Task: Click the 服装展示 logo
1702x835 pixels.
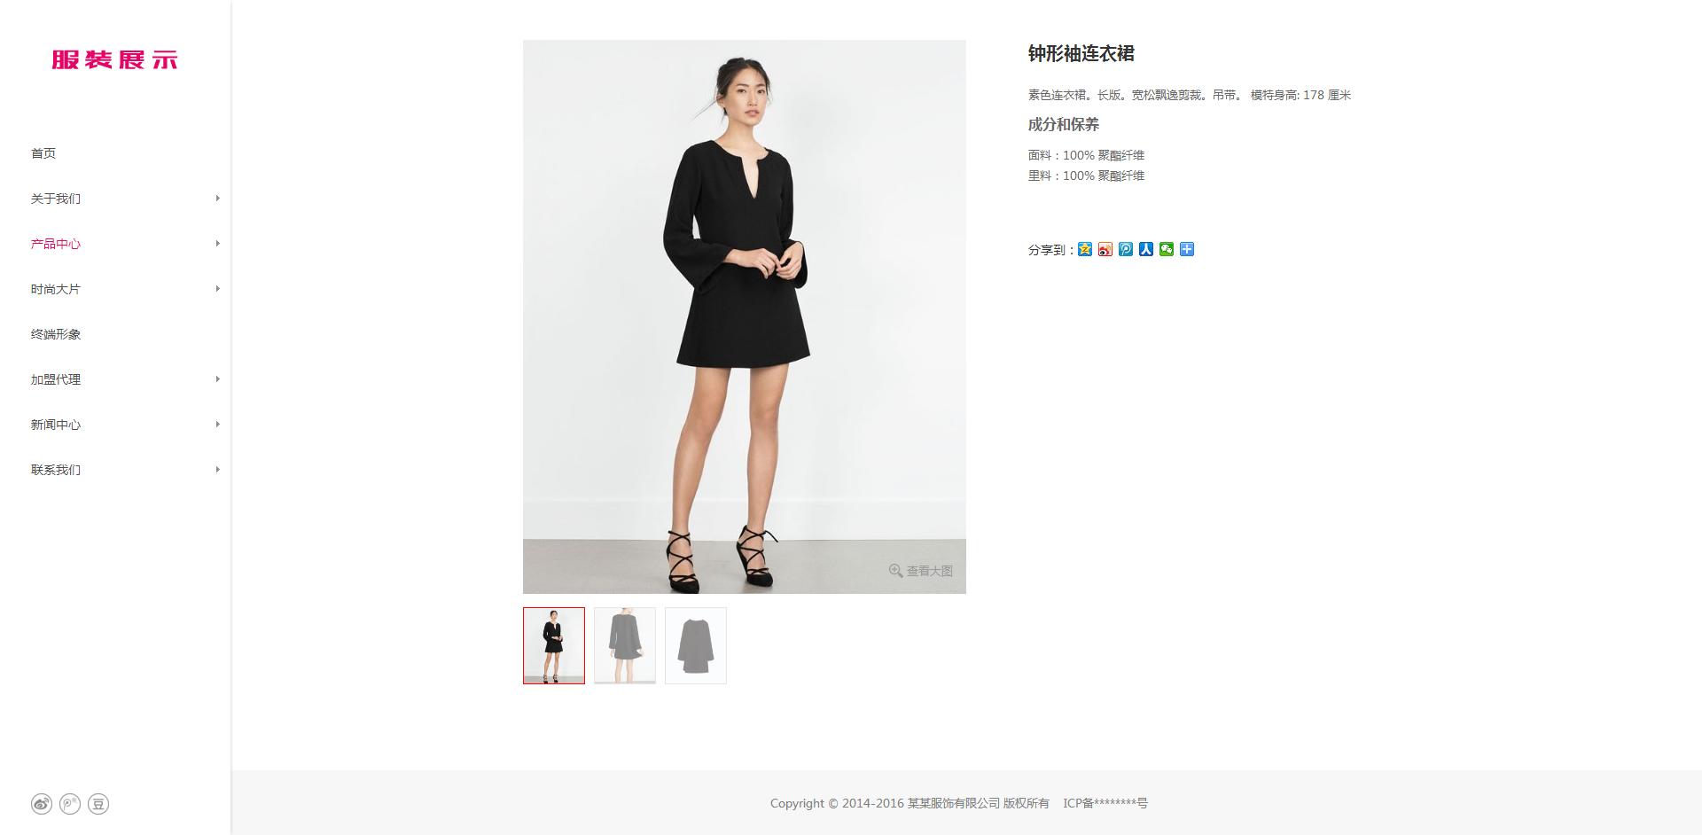Action: coord(114,59)
